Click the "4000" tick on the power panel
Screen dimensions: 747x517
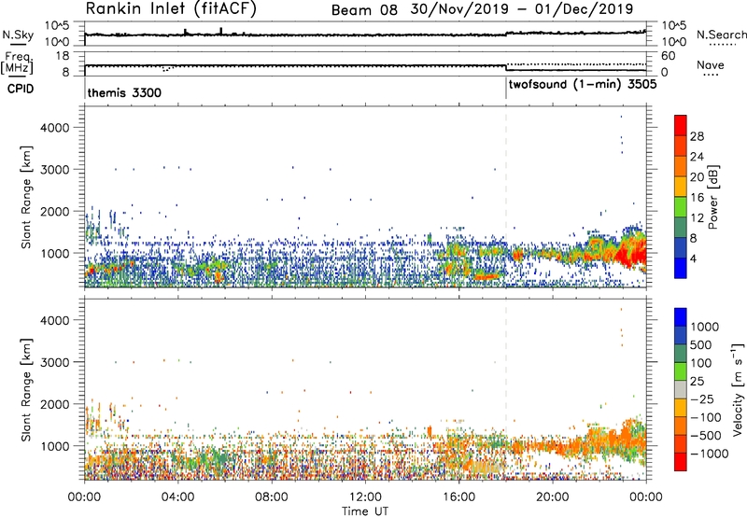55,128
